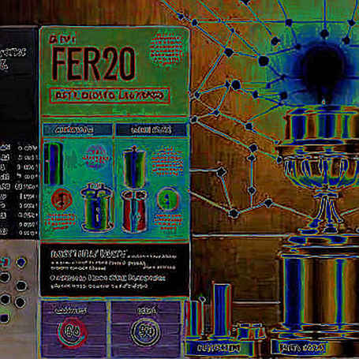
Task: Click the red dotted circle beside FER20
Action: tap(166, 49)
